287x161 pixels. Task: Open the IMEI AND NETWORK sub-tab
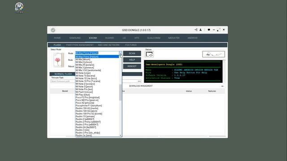109,45
